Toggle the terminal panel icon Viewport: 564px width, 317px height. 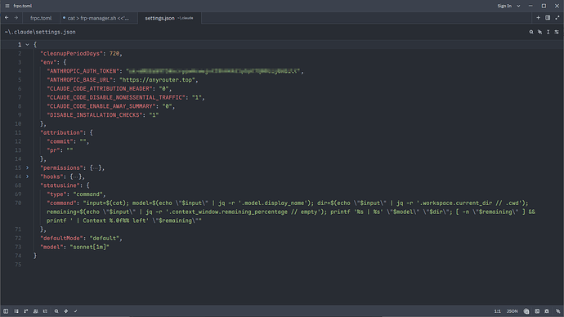(537, 311)
